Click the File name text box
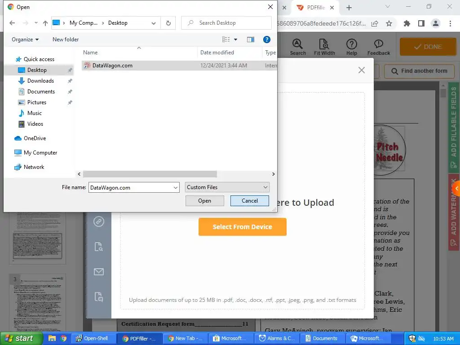This screenshot has height=345, width=460. 131,187
